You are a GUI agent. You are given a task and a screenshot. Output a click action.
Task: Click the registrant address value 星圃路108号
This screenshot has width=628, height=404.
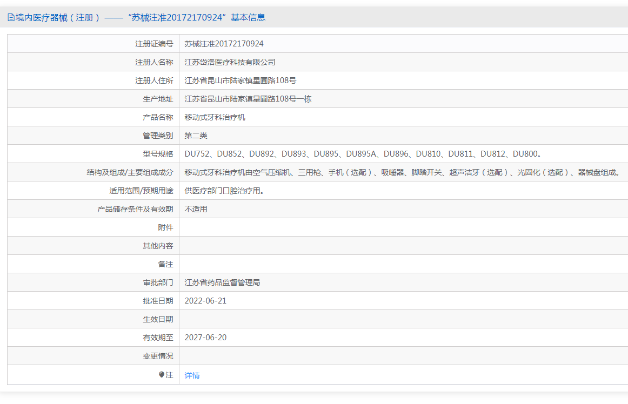coord(240,80)
